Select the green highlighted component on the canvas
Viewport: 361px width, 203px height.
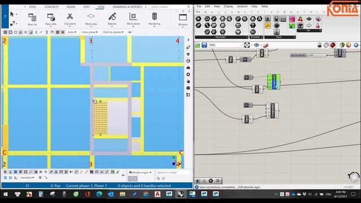click(274, 81)
